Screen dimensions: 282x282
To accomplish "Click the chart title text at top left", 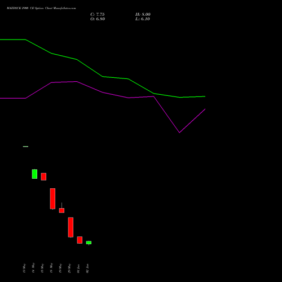I will pos(41,8).
